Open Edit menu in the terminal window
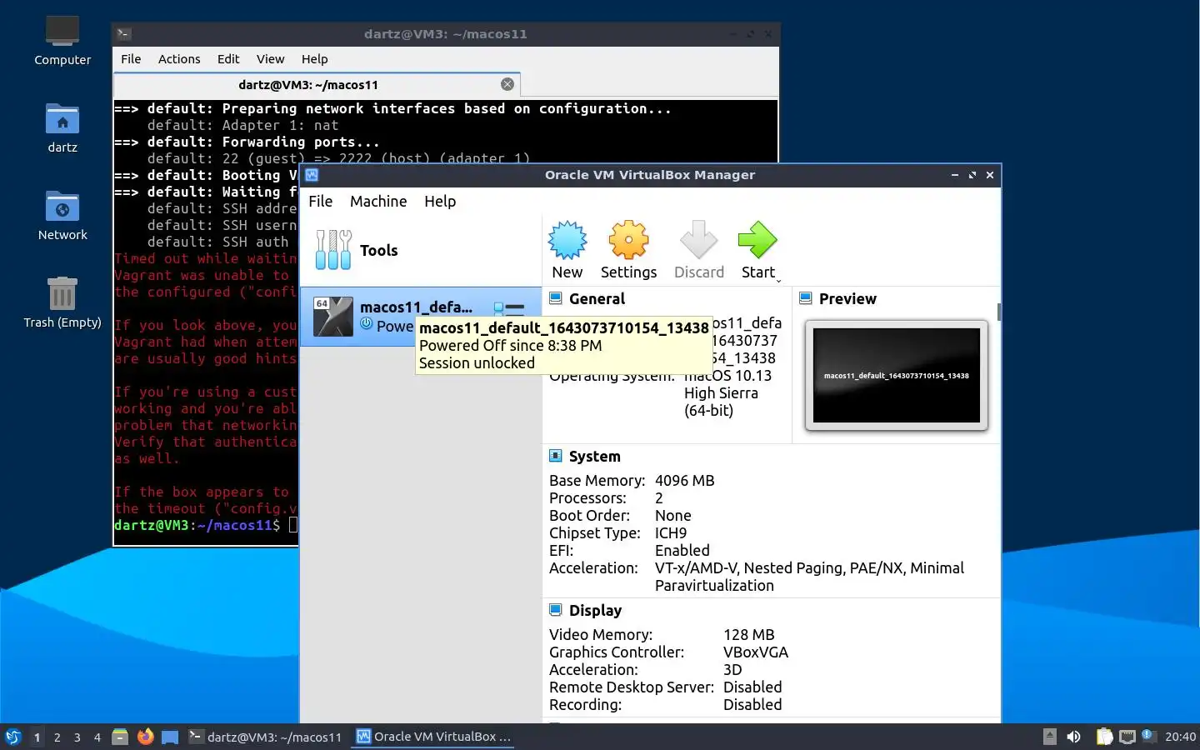Image resolution: width=1200 pixels, height=750 pixels. pos(228,59)
